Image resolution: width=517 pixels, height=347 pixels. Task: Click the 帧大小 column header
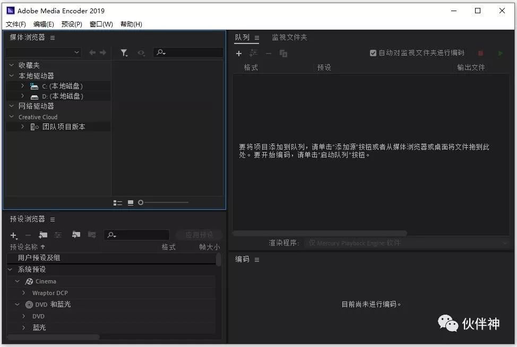(209, 247)
